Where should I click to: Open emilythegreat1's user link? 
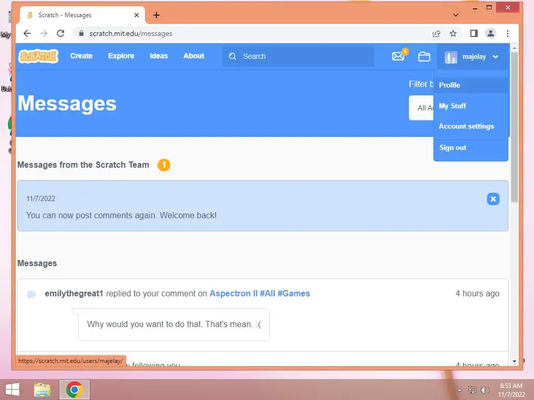pyautogui.click(x=74, y=294)
